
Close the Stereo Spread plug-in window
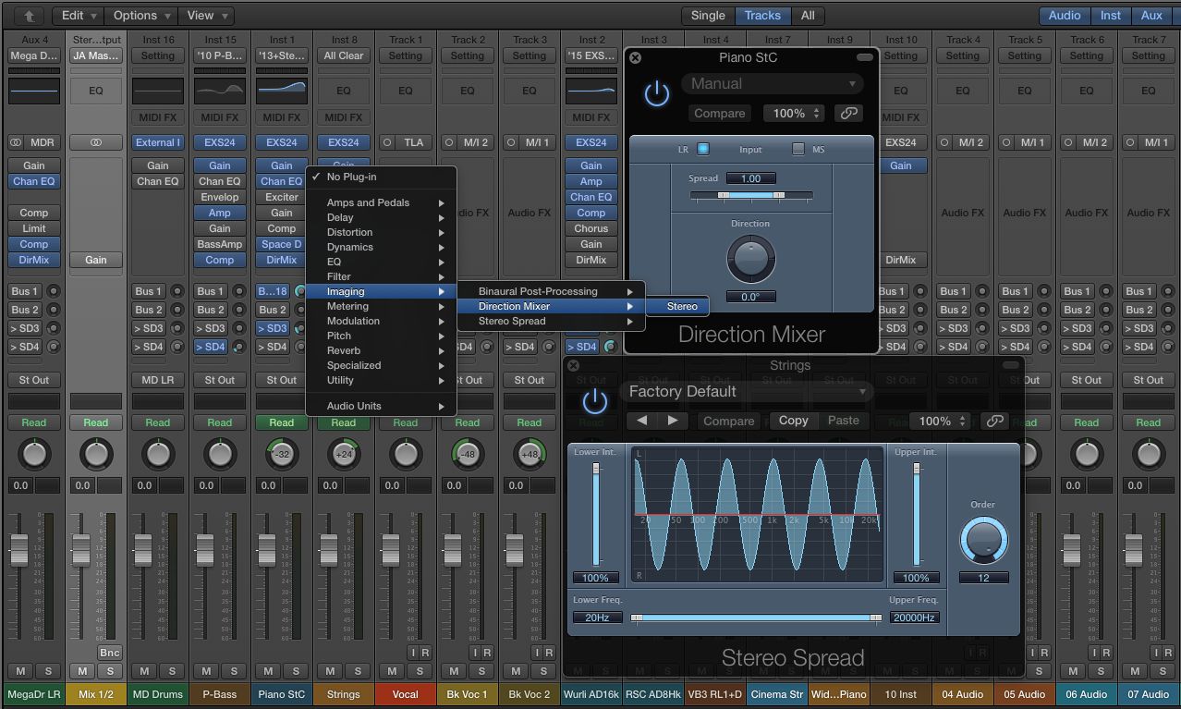coord(572,366)
